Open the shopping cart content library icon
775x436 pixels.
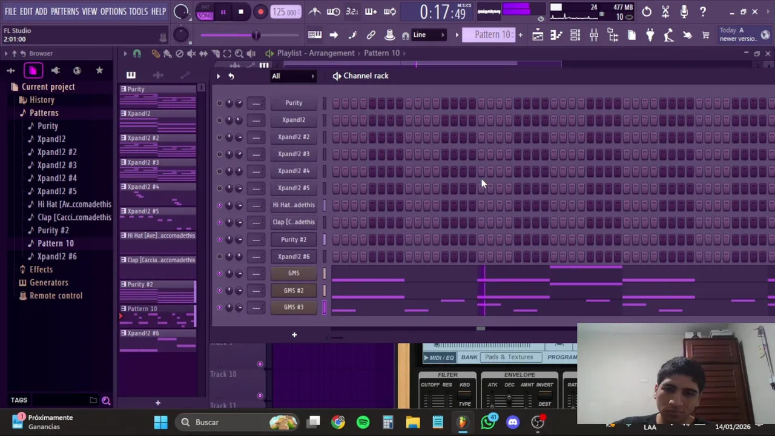pos(706,35)
